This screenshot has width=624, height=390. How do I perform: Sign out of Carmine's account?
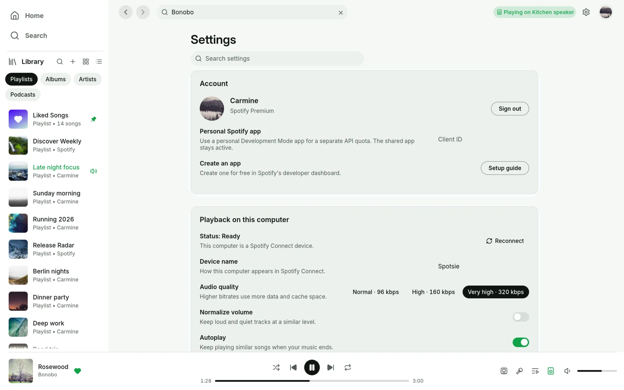coord(510,109)
